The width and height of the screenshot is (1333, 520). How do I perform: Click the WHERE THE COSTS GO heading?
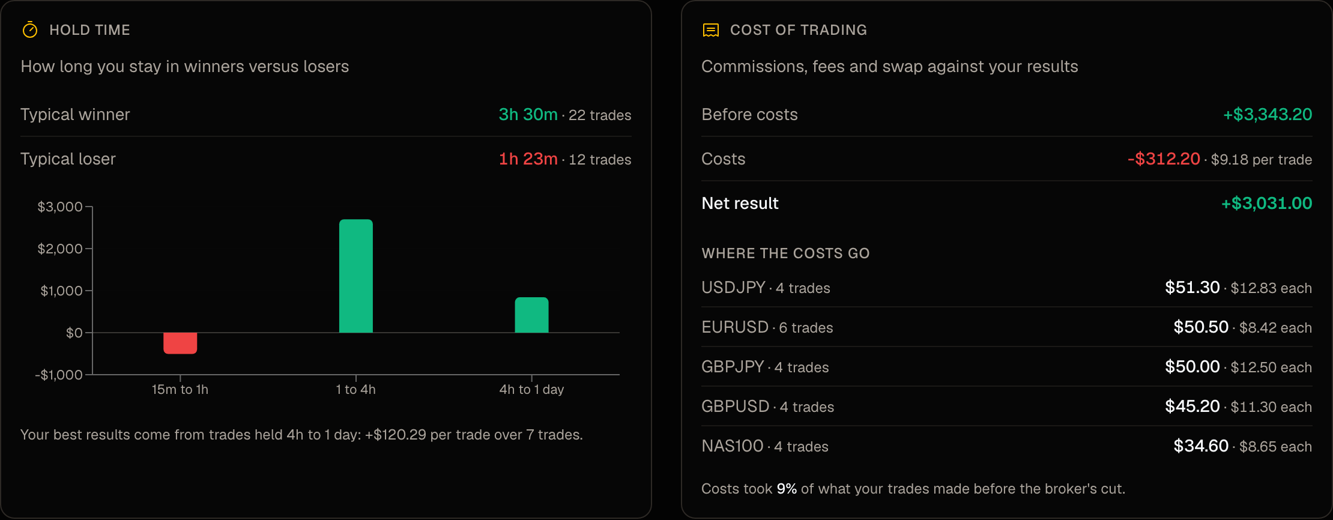tap(785, 253)
